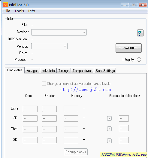
Task: Click the NiBiTor app icon in title bar
Action: click(x=5, y=5)
